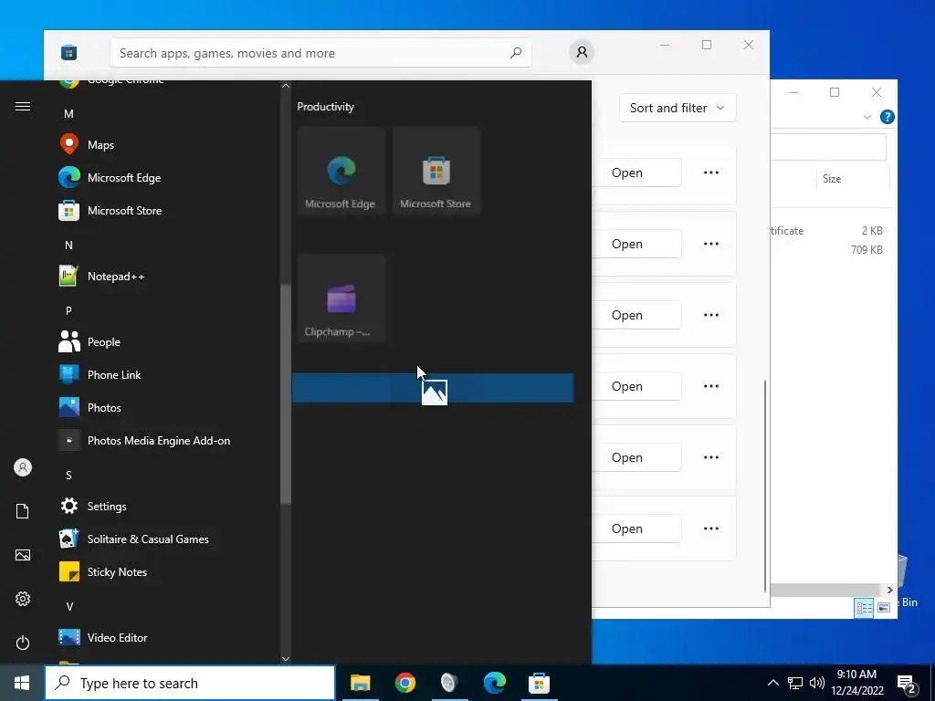This screenshot has height=701, width=935.
Task: Switch File Explorer to large icons view
Action: coord(884,607)
